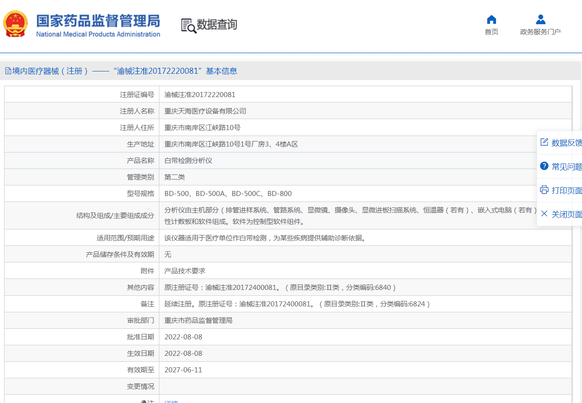This screenshot has height=403, width=582.
Task: Select the 重庆市南岸区江峡路10号 value in the 注册人住所 row
Action: pyautogui.click(x=202, y=128)
